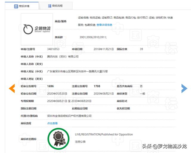The width and height of the screenshot is (191, 153).
Task: Click the 申请/注册号 label
Action: pos(28,49)
